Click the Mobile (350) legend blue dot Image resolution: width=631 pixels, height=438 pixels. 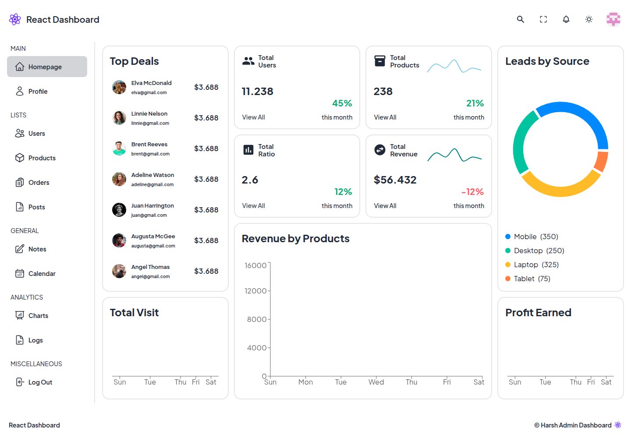(508, 237)
